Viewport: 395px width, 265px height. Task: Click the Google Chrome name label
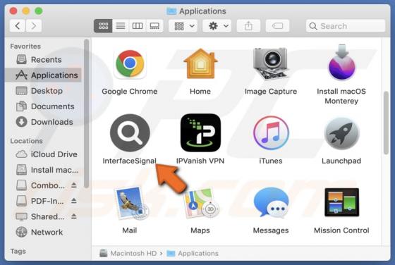(130, 92)
